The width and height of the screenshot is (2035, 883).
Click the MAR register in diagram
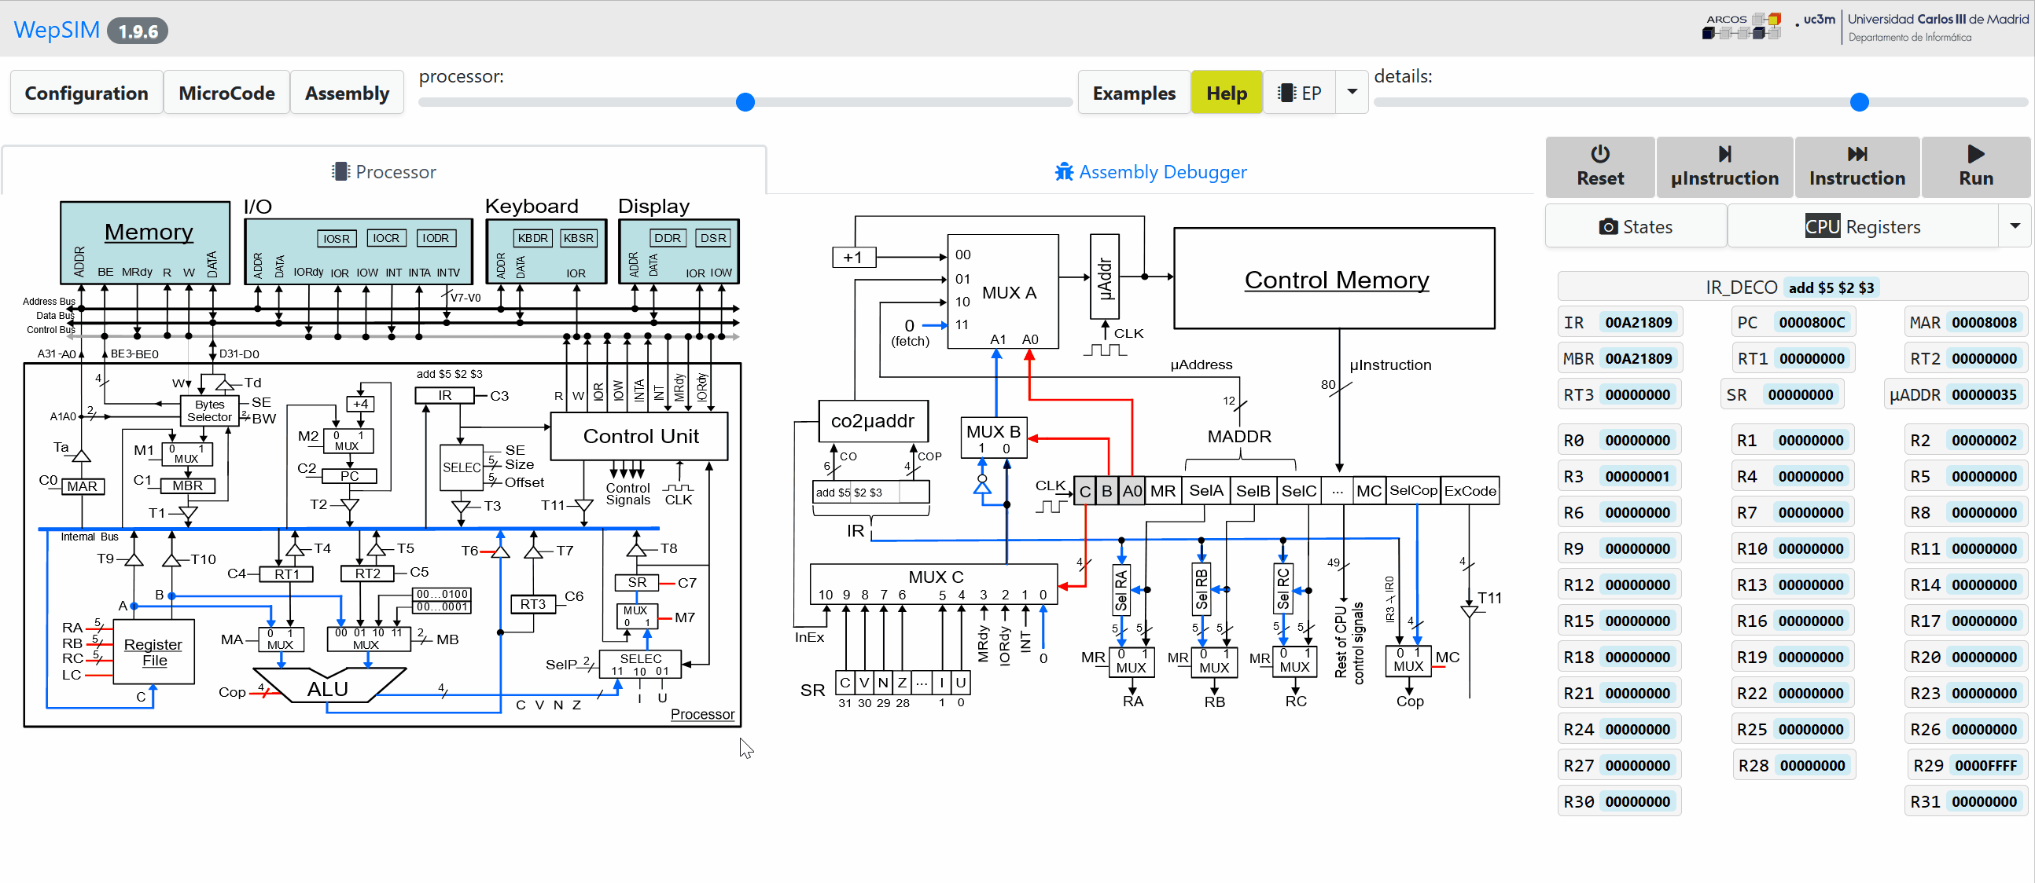82,486
